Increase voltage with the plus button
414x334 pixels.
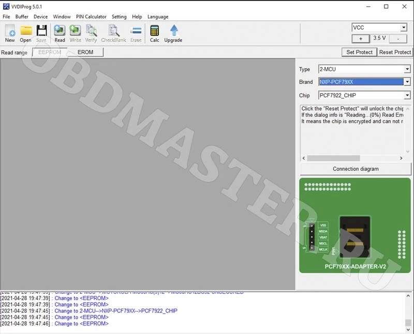coord(361,39)
